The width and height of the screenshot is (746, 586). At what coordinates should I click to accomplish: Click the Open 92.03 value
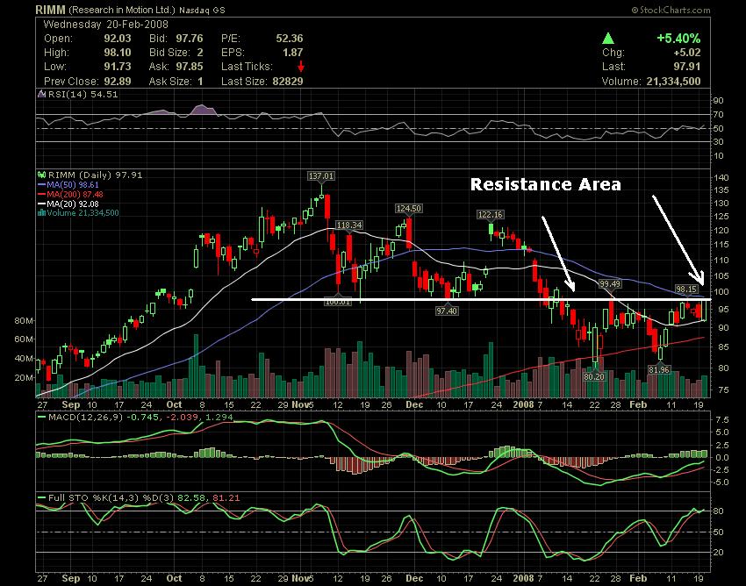click(118, 38)
